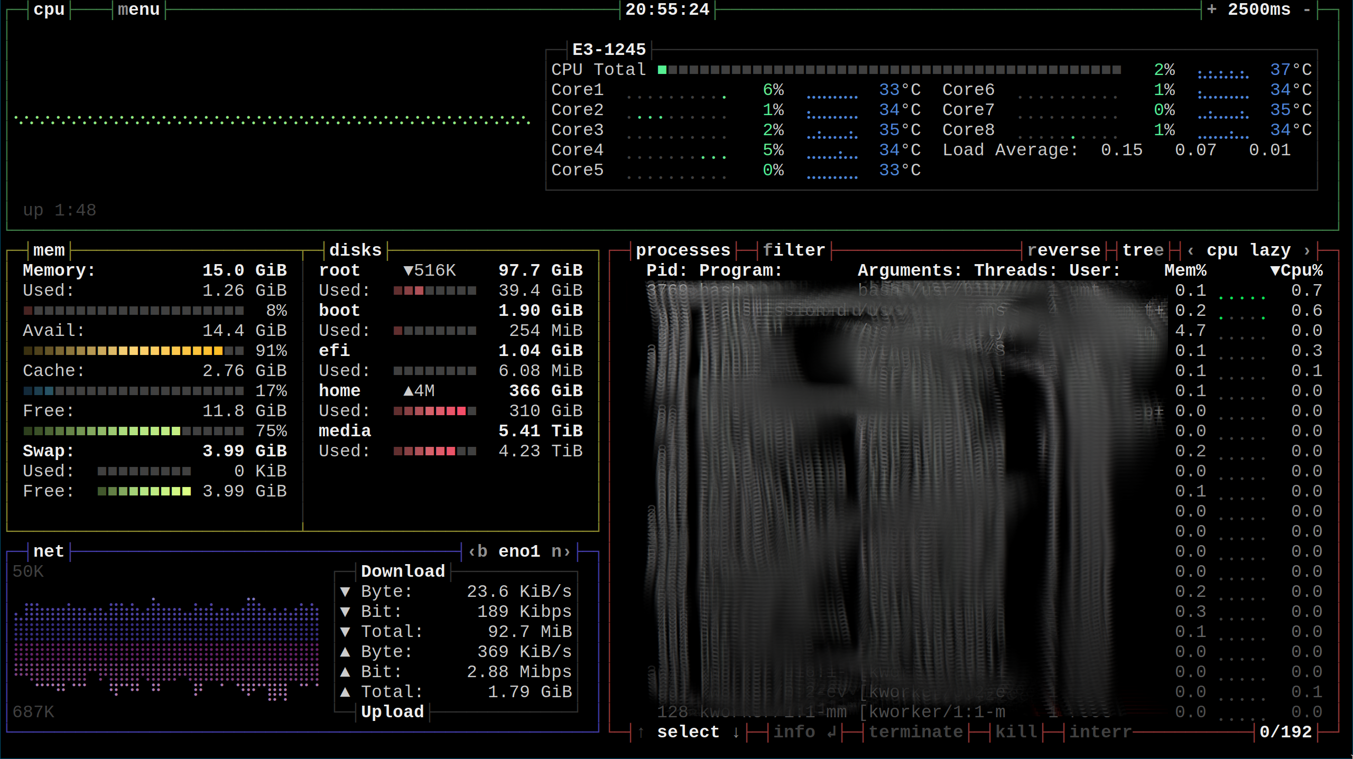Viewport: 1353px width, 759px height.
Task: Click the home disk ▲4M write indicator
Action: [x=419, y=391]
